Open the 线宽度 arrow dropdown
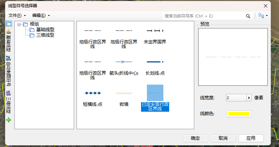This screenshot has height=147, width=279. (x=249, y=98)
